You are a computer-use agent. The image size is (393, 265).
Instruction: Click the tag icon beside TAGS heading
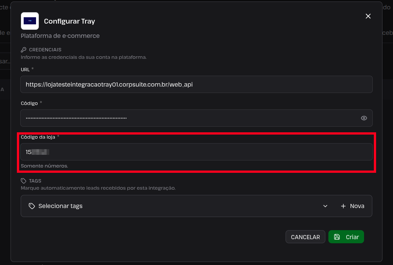[x=24, y=181]
